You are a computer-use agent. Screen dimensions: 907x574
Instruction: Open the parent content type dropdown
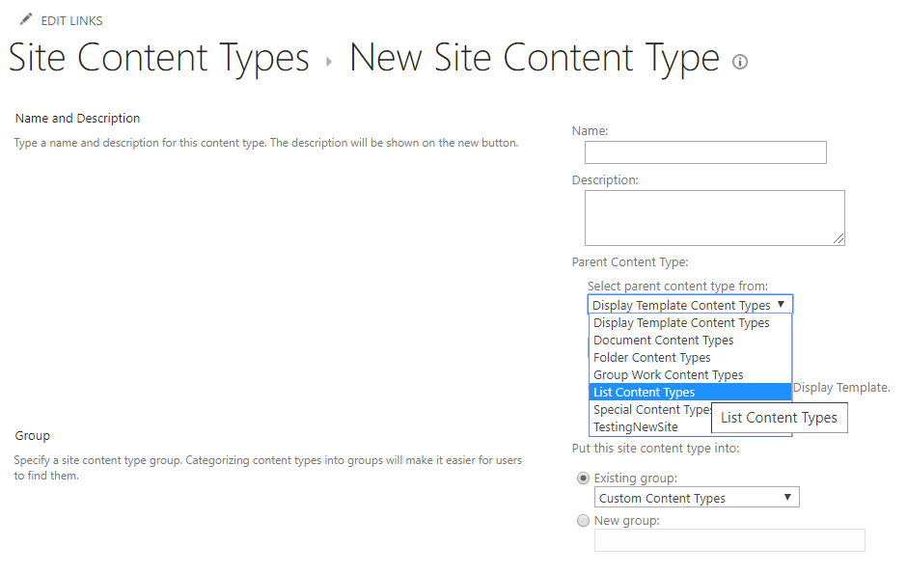[690, 305]
